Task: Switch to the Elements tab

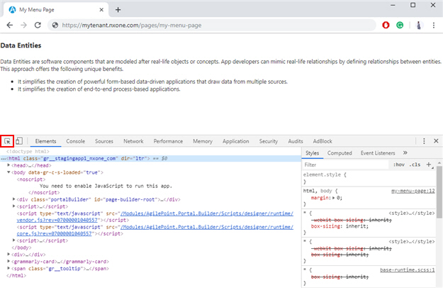Action: (46, 141)
